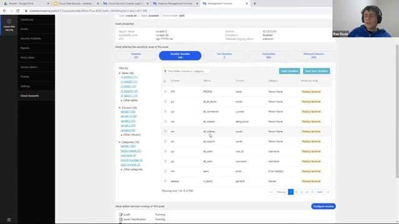
Task: Close the Cloud Security Console Login tab
Action: tap(148, 4)
